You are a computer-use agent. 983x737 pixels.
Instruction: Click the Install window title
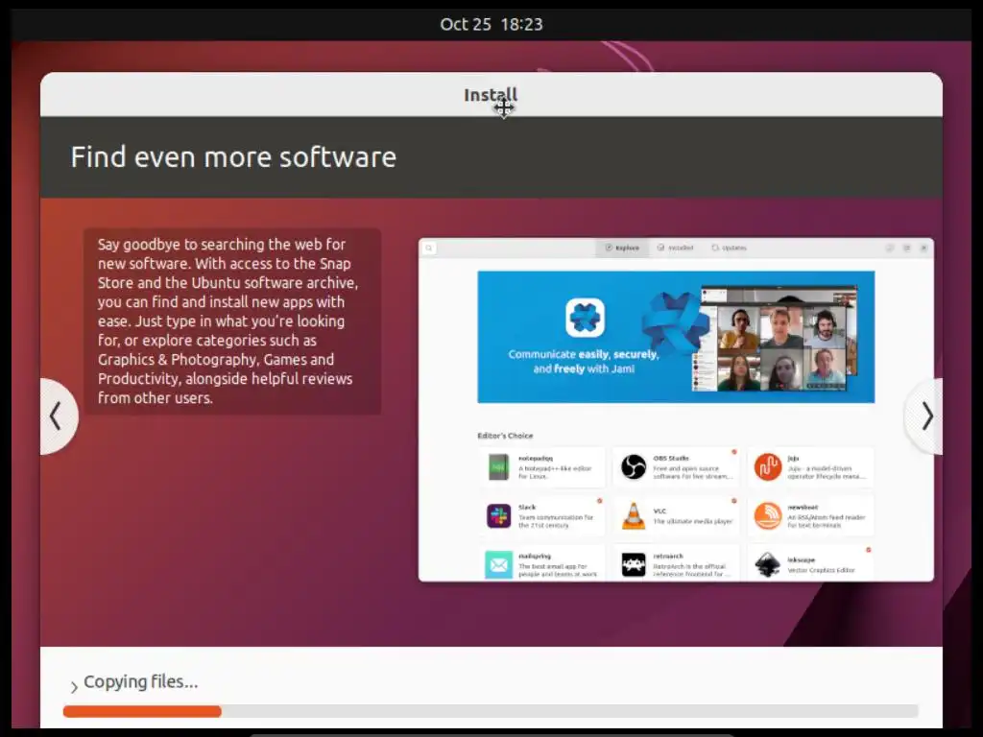[491, 95]
